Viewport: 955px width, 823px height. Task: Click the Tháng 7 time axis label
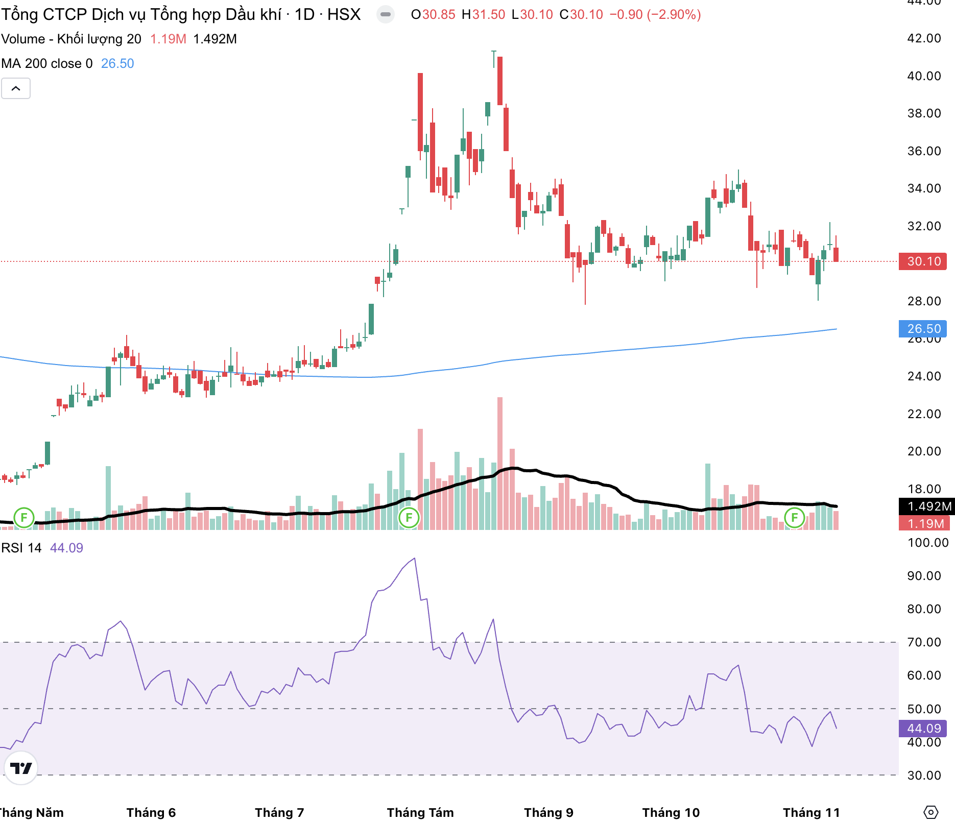coord(279,812)
